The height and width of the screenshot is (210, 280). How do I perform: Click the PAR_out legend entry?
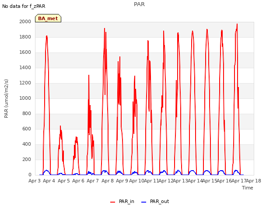pos(155,201)
